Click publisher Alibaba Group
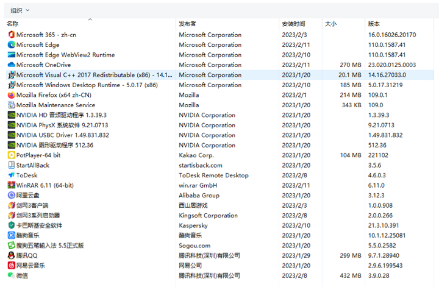The width and height of the screenshot is (439, 287). (x=199, y=196)
